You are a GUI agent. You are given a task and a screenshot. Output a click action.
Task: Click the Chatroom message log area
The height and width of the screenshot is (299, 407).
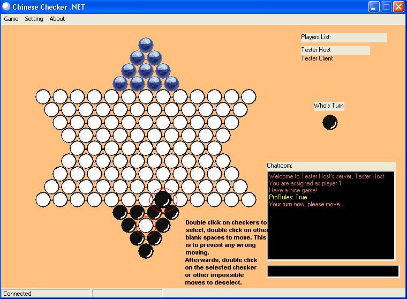[x=331, y=215]
